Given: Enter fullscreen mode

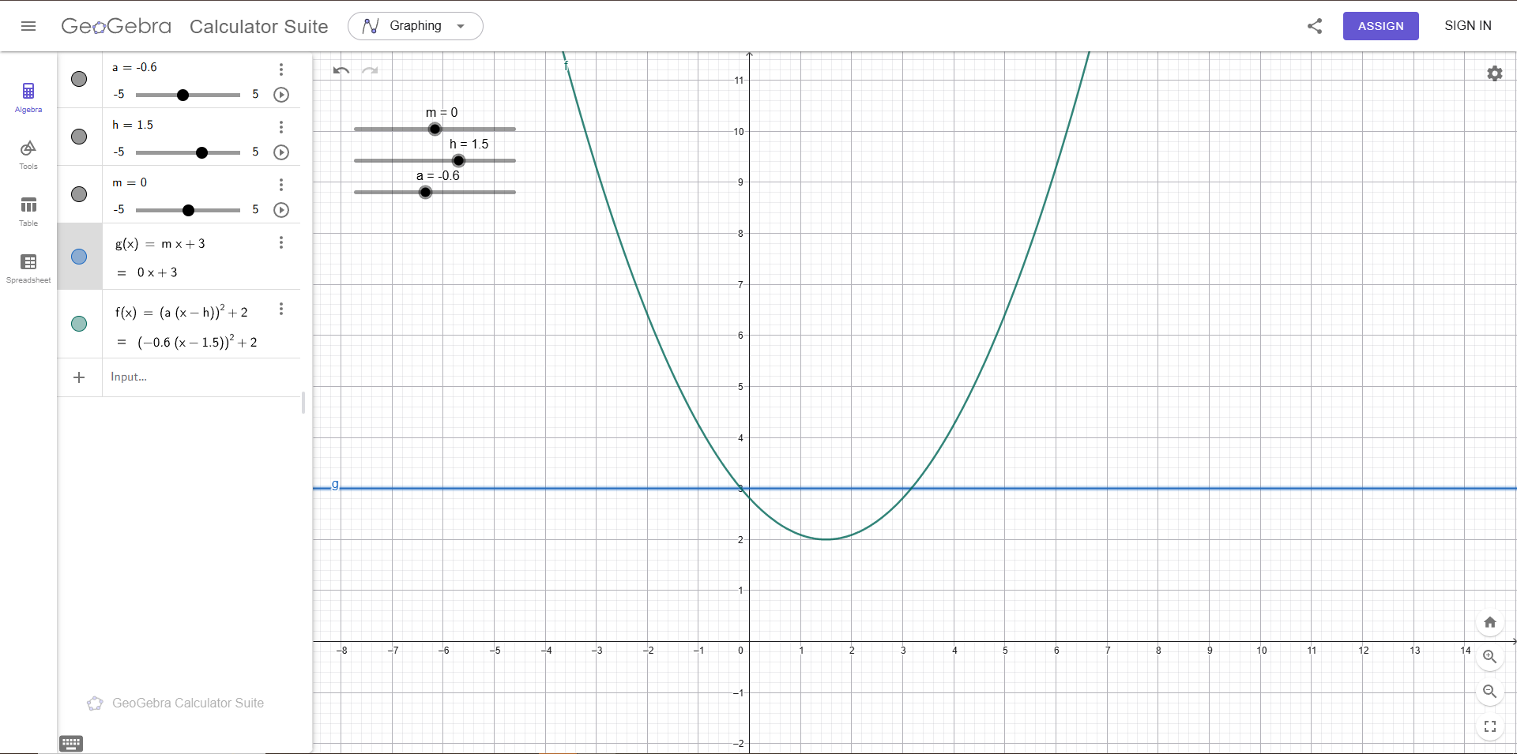Looking at the screenshot, I should [x=1490, y=726].
